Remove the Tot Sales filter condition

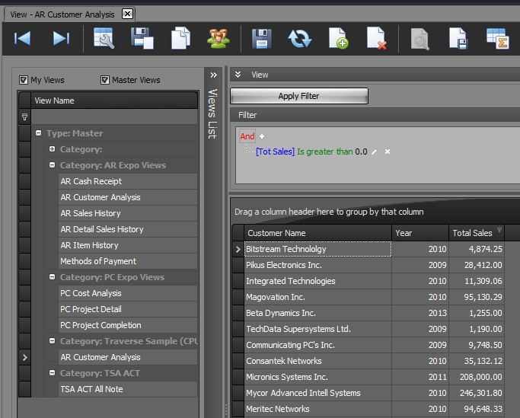coord(387,152)
